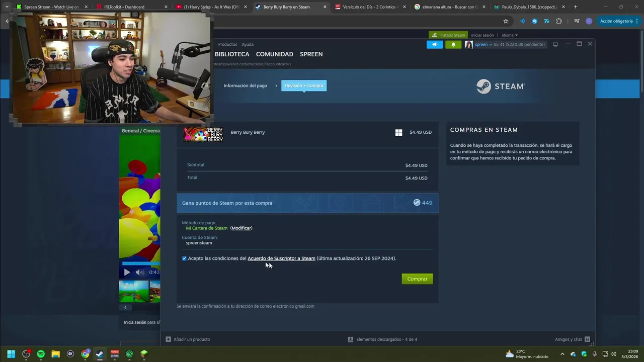Click the 7TV extension icon

pos(547,21)
